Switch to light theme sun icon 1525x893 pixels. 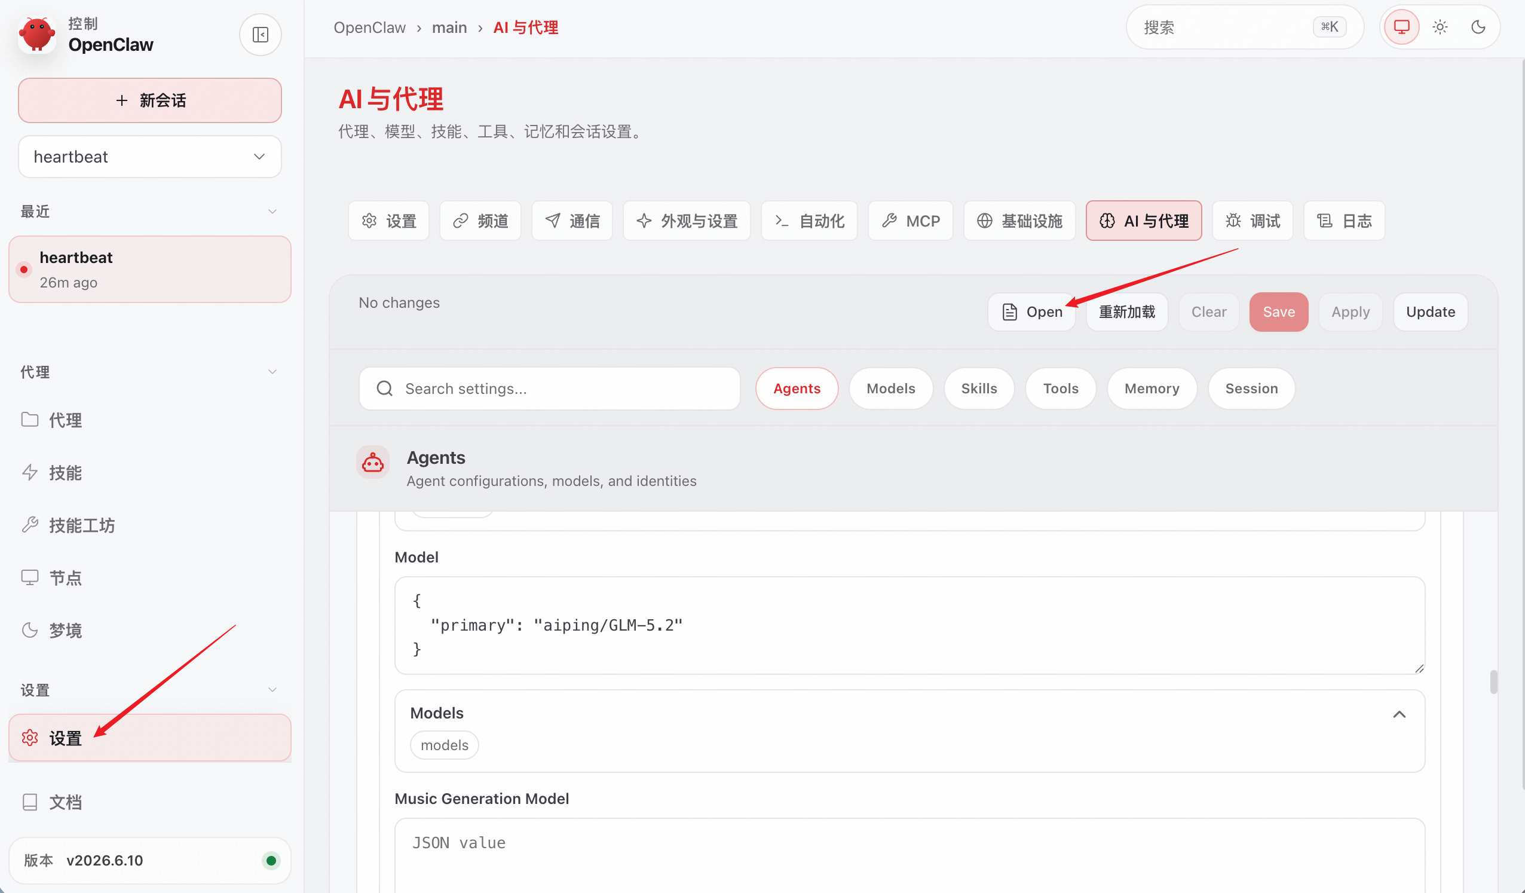coord(1440,27)
